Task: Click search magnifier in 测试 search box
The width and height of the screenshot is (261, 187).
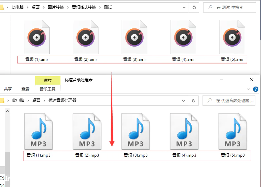Action: point(210,7)
